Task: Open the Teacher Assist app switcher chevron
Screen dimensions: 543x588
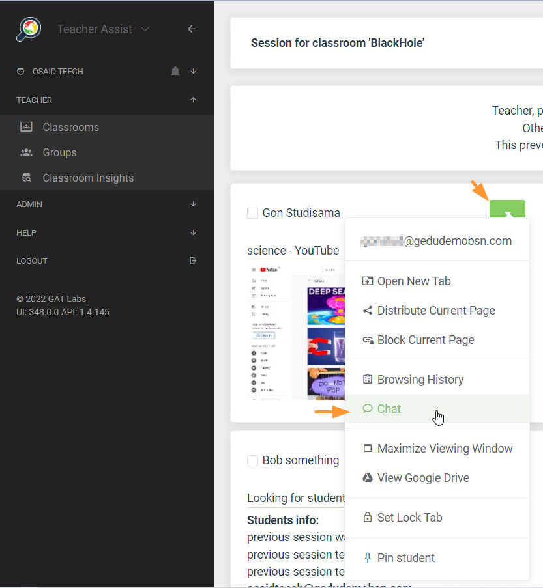Action: pos(145,29)
